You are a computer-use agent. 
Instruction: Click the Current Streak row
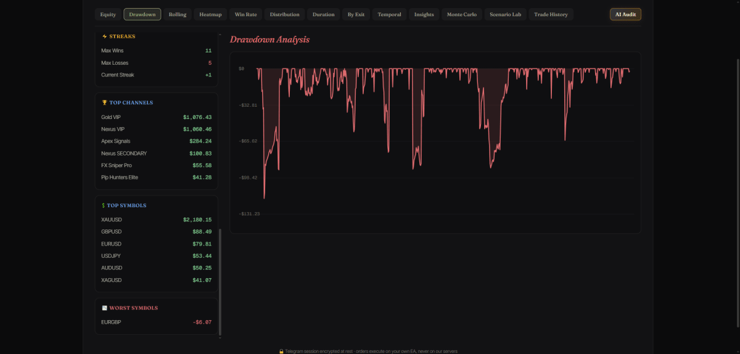tap(157, 75)
